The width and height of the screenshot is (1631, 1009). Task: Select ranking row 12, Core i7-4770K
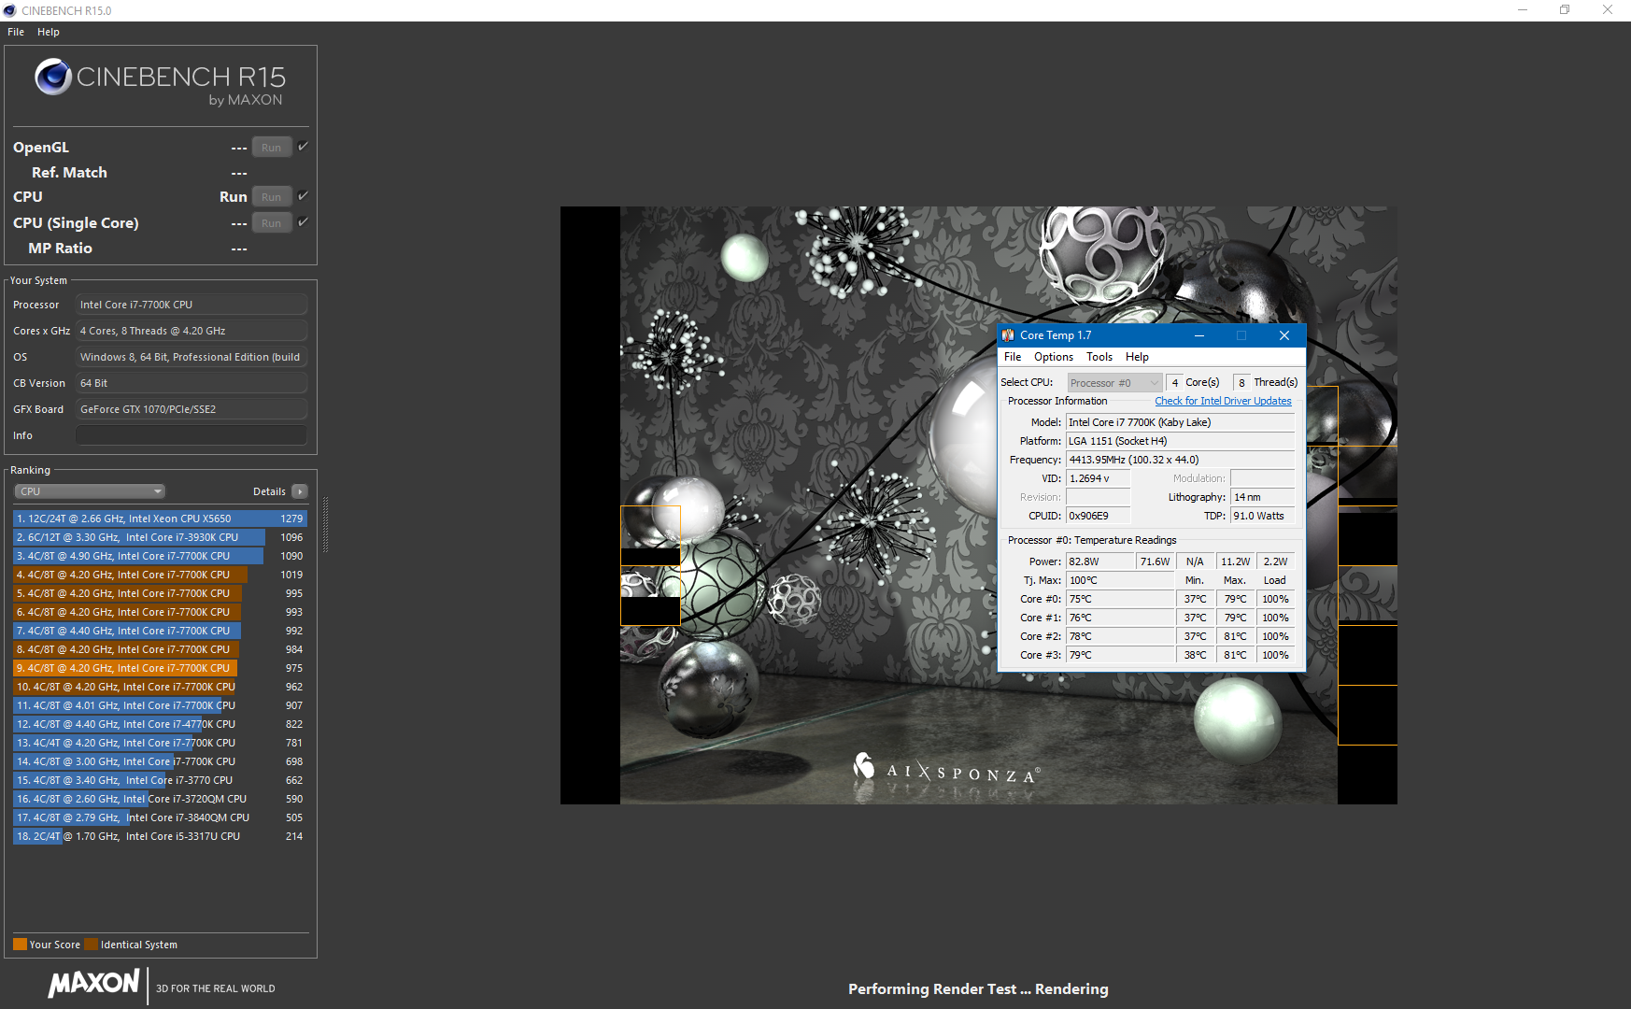[160, 724]
